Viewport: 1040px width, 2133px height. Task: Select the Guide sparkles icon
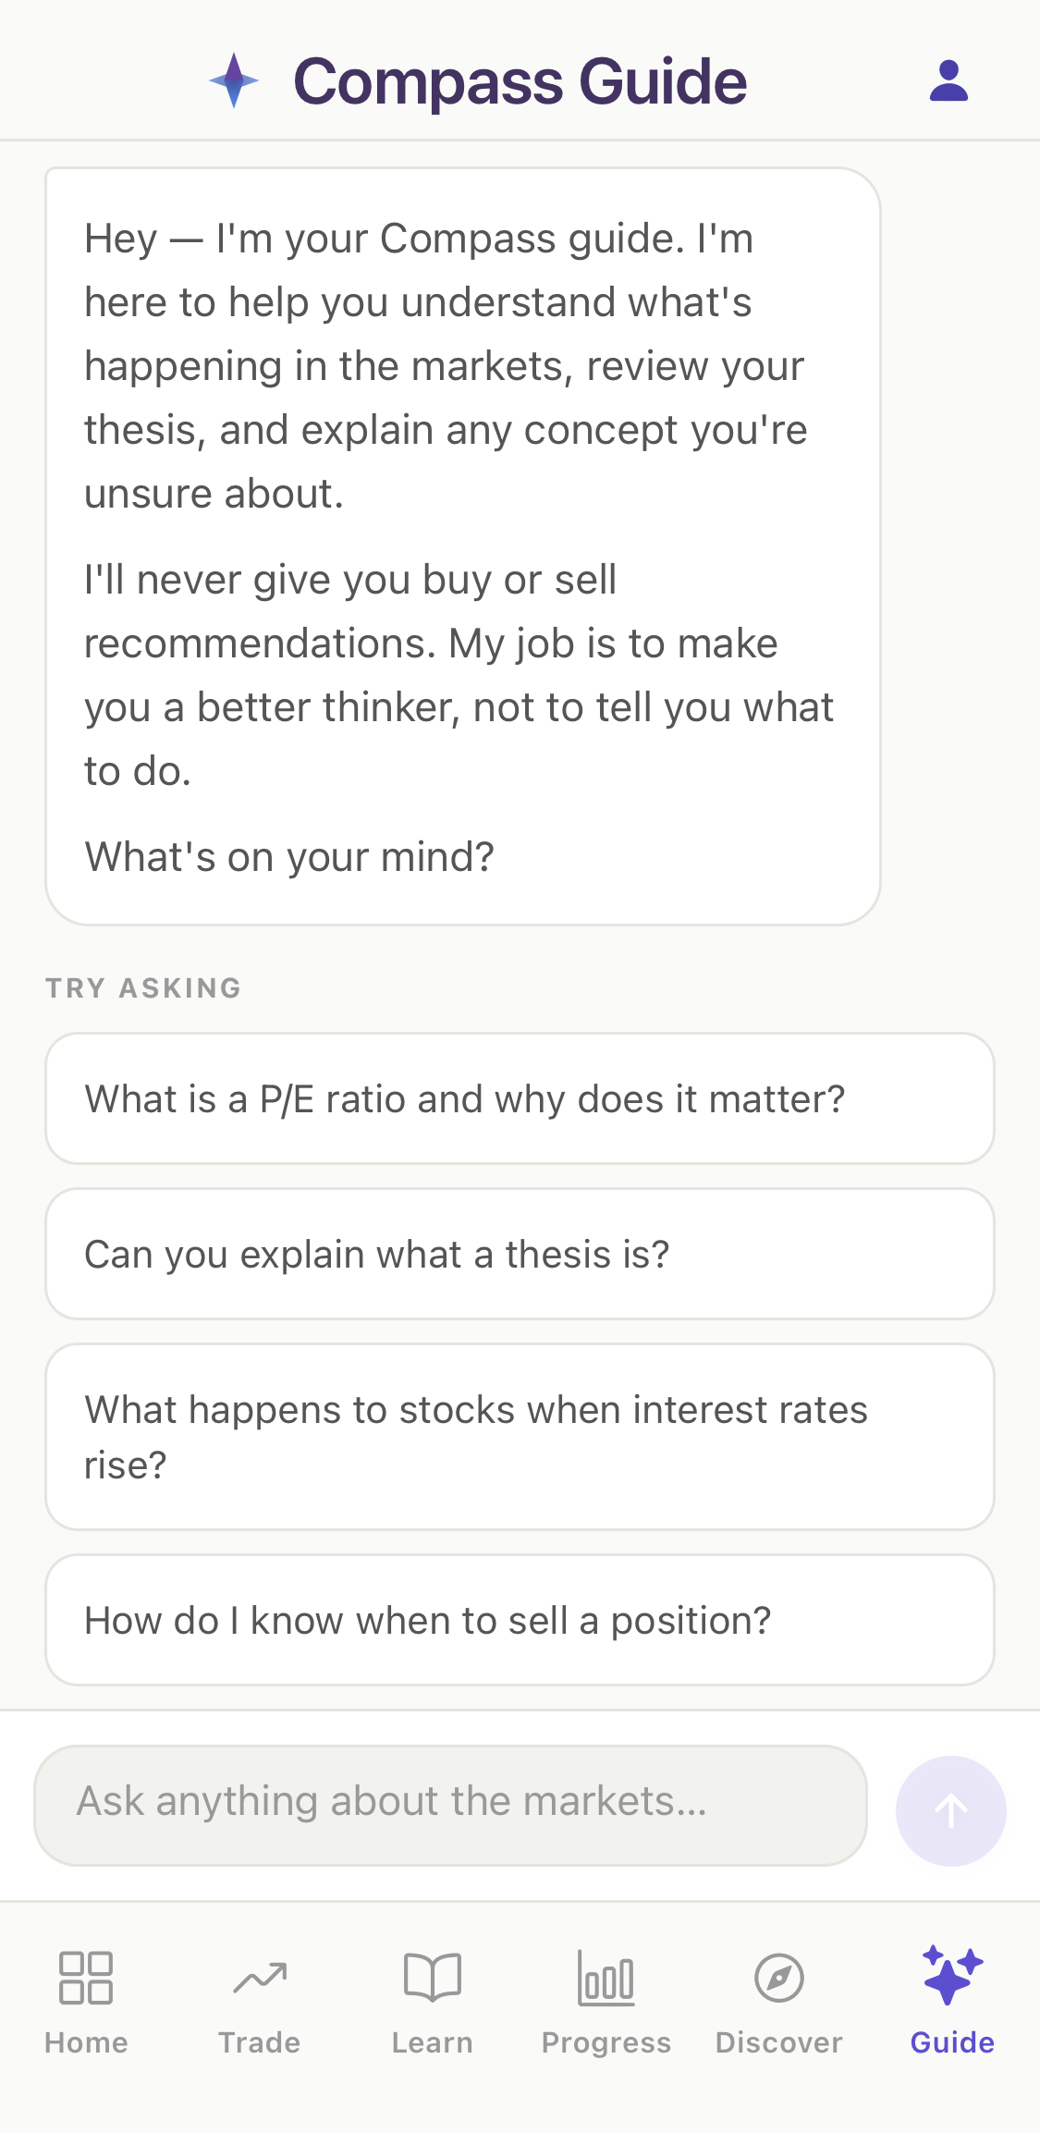952,1975
